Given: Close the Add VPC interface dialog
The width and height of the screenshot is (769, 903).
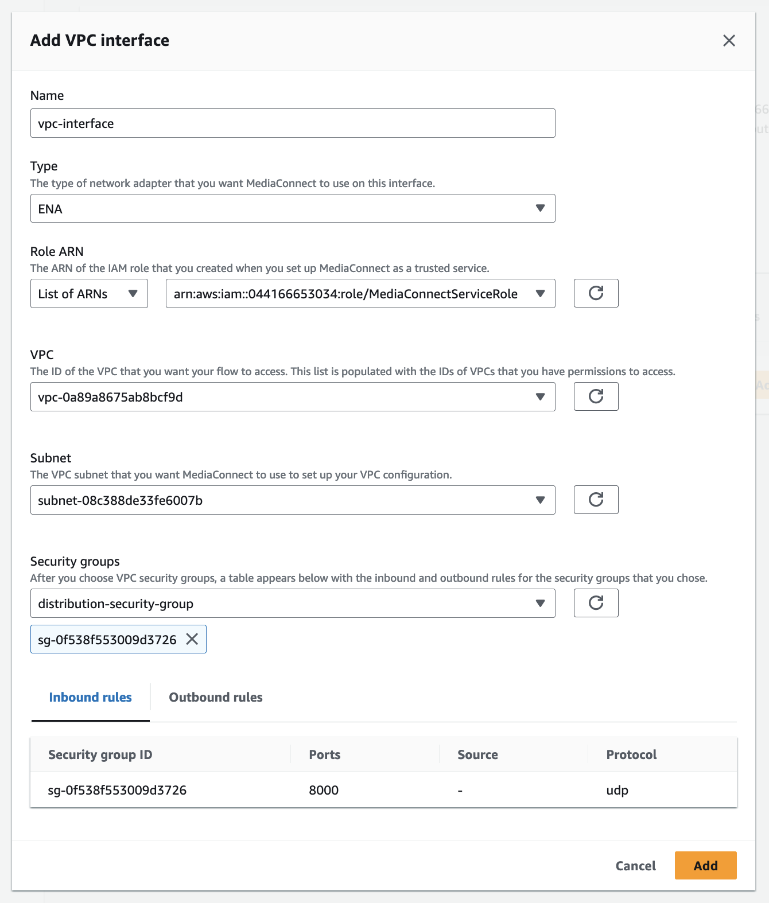Looking at the screenshot, I should pos(729,41).
